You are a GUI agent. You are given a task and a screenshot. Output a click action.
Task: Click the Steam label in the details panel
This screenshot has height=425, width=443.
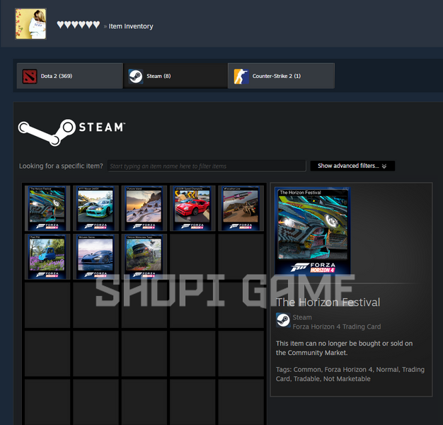click(302, 317)
